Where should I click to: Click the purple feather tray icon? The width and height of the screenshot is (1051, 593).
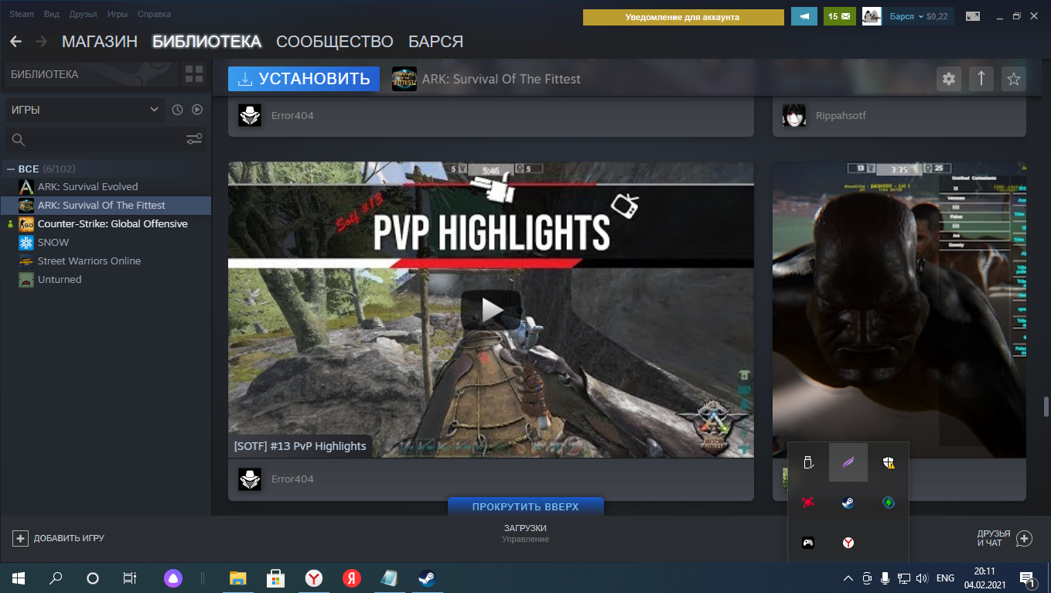coord(848,462)
